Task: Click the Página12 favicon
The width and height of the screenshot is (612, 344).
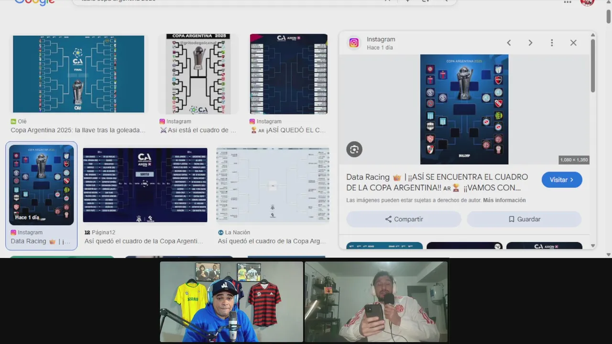Action: 87,232
